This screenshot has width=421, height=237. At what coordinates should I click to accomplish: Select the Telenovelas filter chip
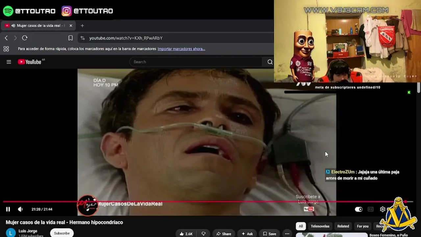tap(320, 226)
